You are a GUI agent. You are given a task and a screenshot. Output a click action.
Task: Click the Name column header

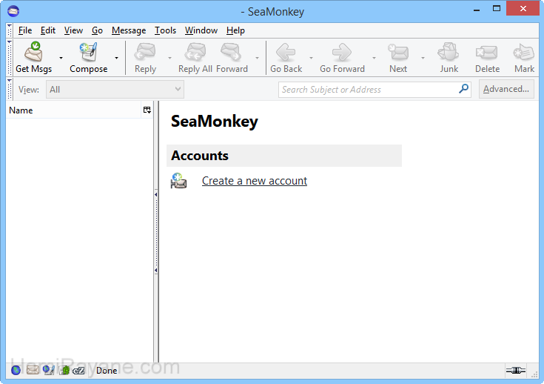pos(73,110)
